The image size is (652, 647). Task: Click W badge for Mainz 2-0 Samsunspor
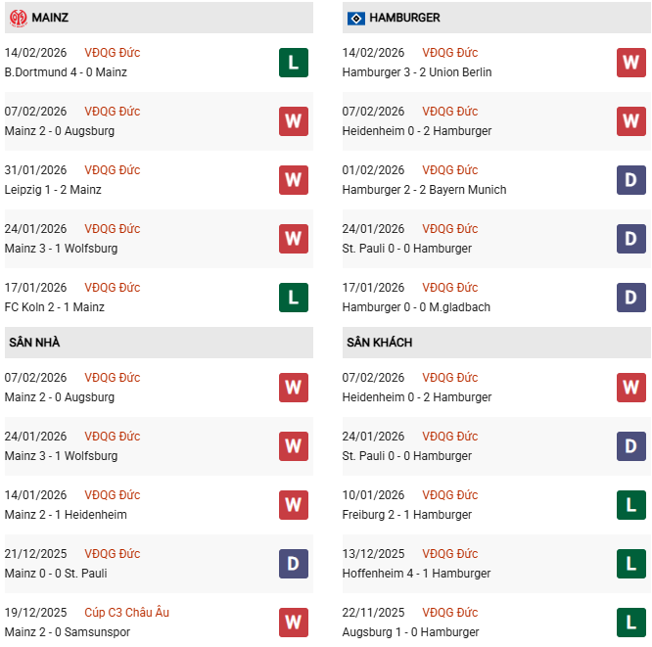[293, 623]
